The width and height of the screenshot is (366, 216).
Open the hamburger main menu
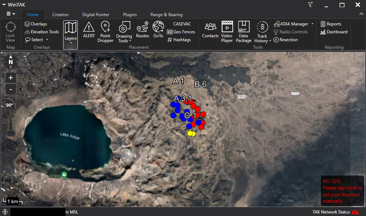tap(11, 14)
